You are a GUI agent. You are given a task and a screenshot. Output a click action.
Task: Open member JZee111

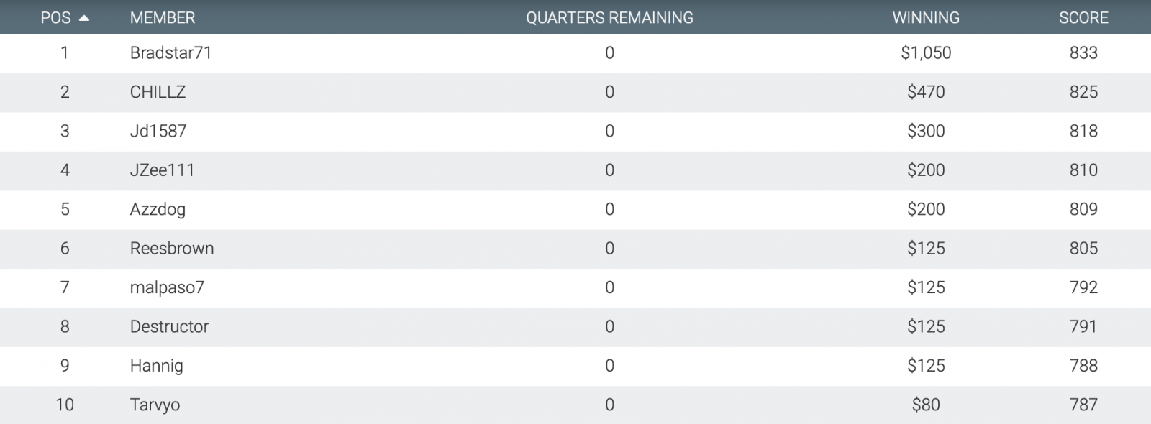[162, 170]
